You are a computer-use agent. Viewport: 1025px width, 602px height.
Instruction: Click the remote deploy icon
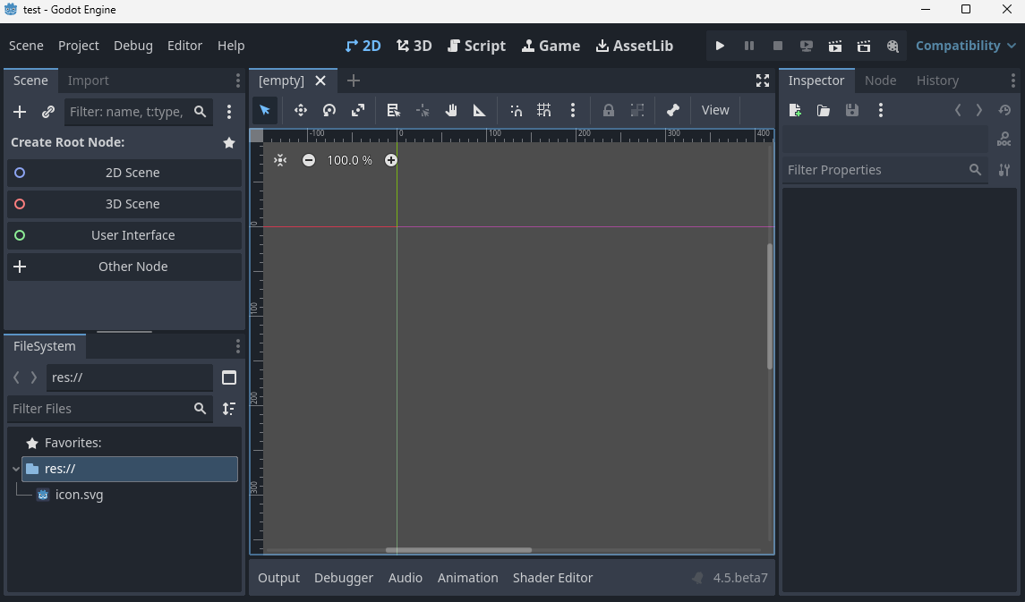[807, 46]
